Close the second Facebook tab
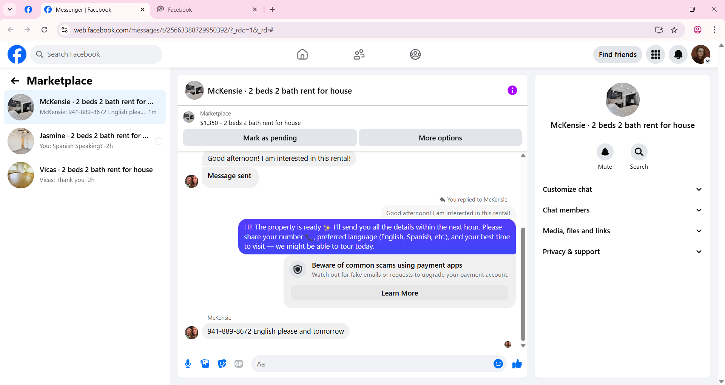The height and width of the screenshot is (385, 725). point(255,9)
